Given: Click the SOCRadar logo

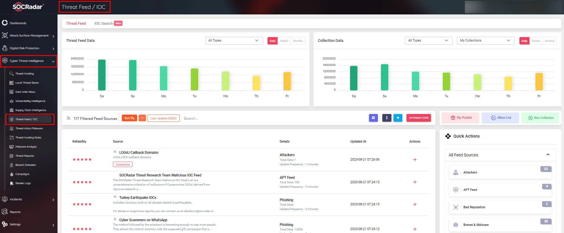Looking at the screenshot, I should point(28,7).
